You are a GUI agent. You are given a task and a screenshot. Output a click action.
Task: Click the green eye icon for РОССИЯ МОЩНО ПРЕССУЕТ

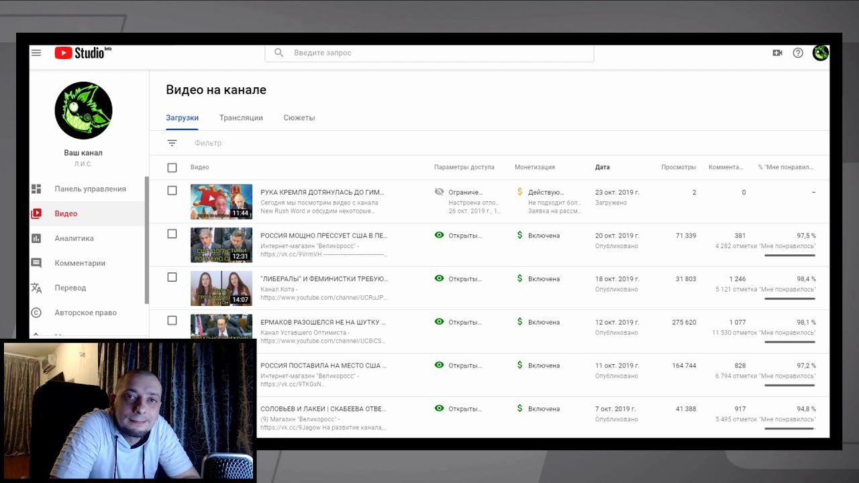(439, 235)
